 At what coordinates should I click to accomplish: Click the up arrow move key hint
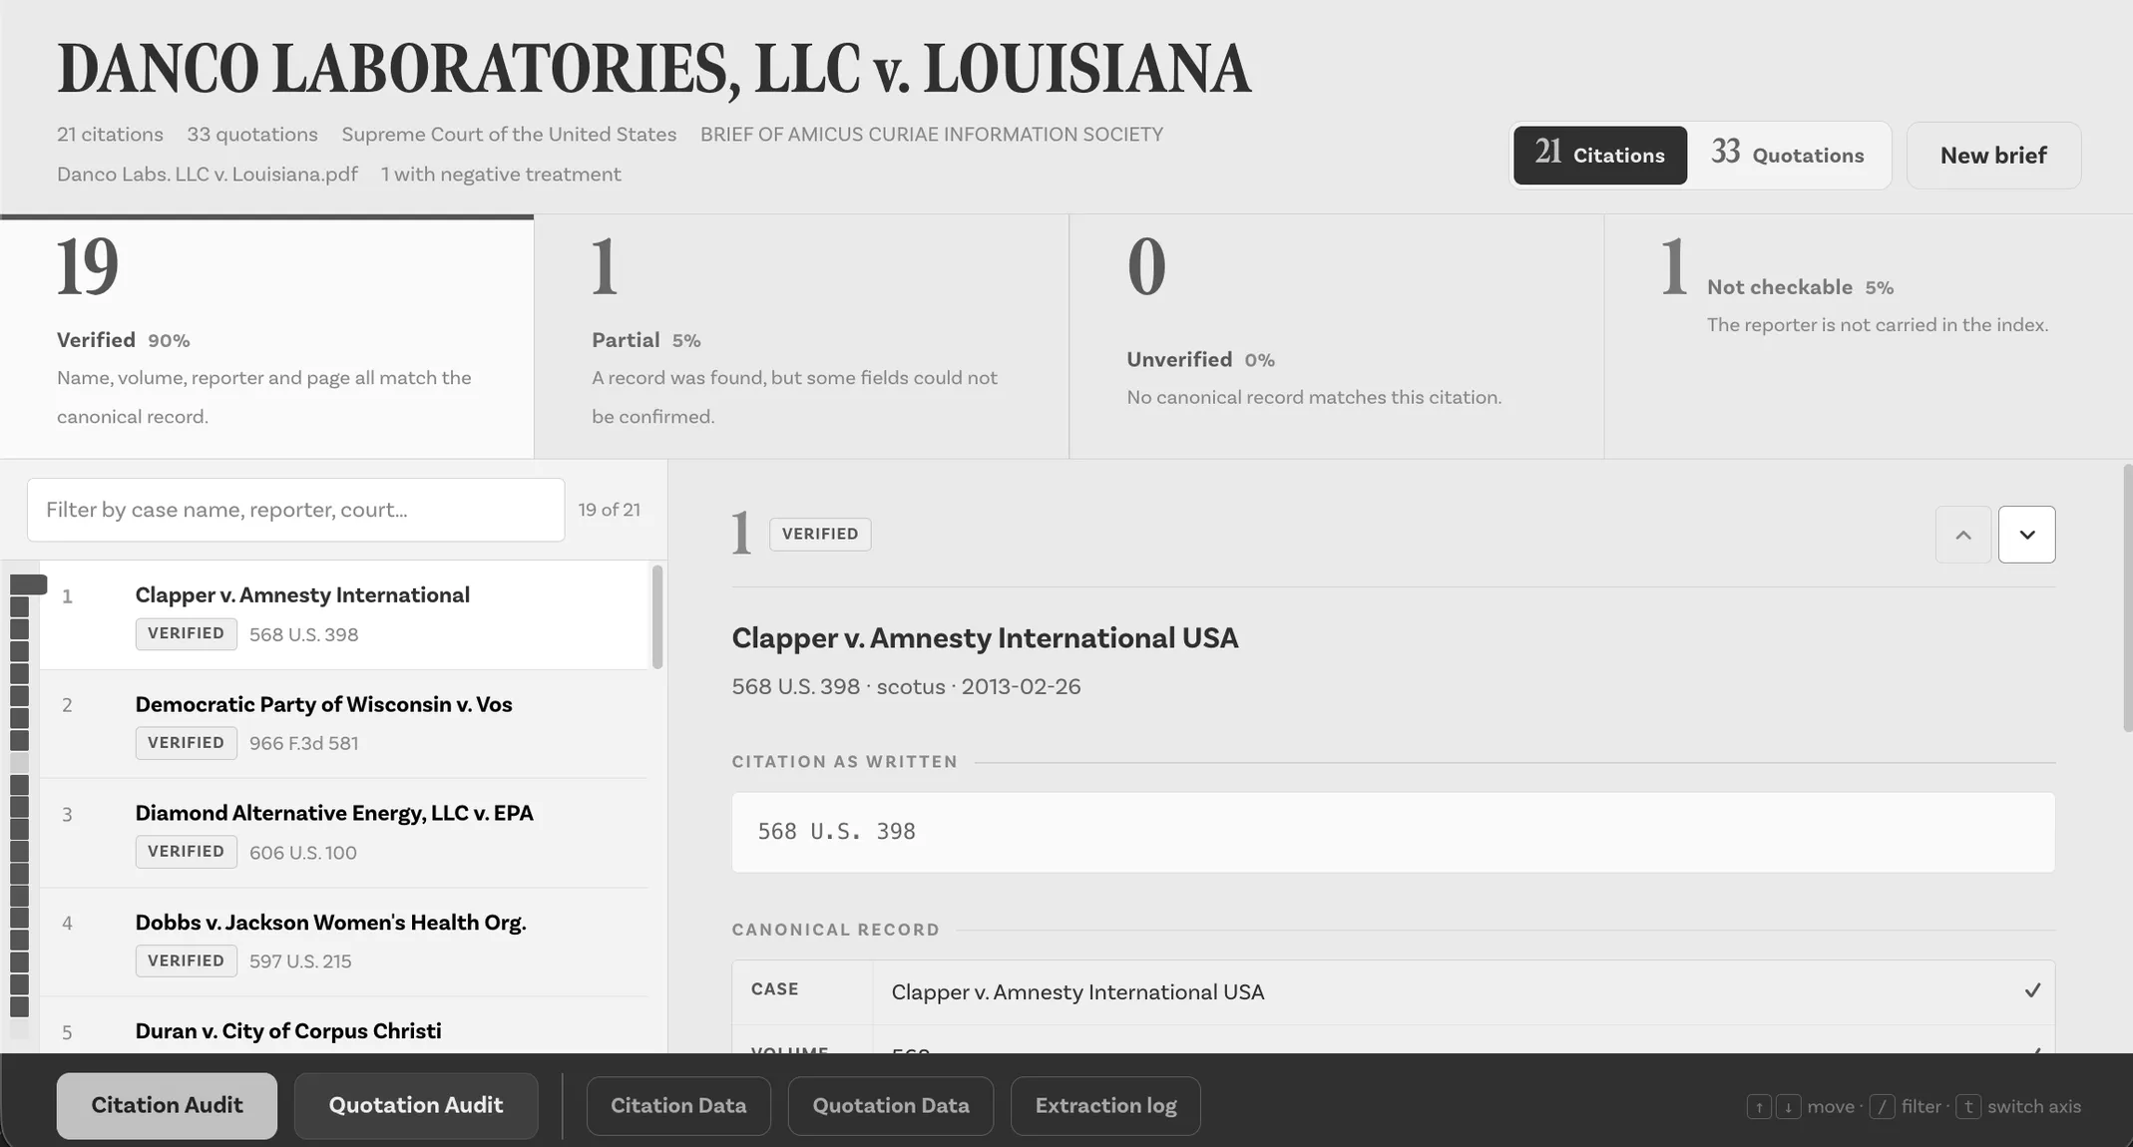click(x=1759, y=1107)
